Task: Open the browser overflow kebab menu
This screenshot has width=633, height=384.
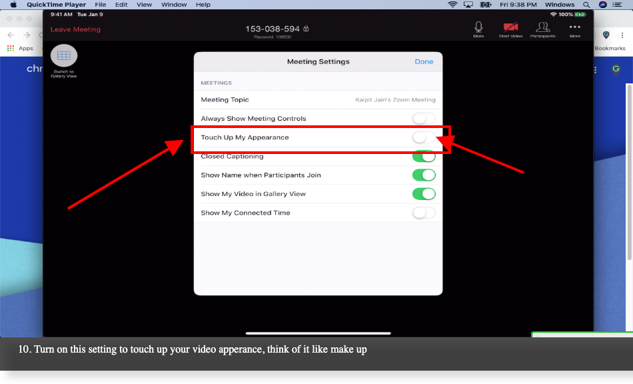Action: [x=622, y=35]
